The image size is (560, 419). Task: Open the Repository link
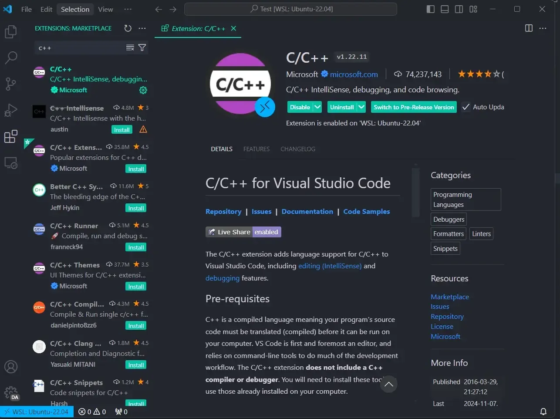(223, 211)
